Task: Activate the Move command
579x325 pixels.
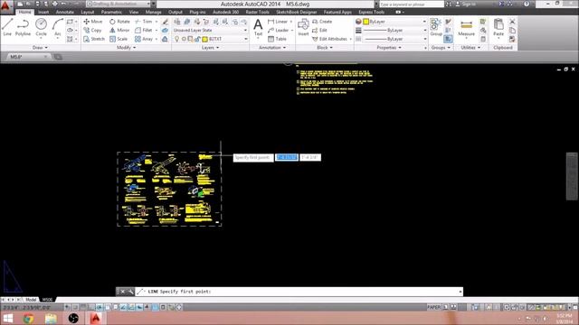Action: pos(93,22)
